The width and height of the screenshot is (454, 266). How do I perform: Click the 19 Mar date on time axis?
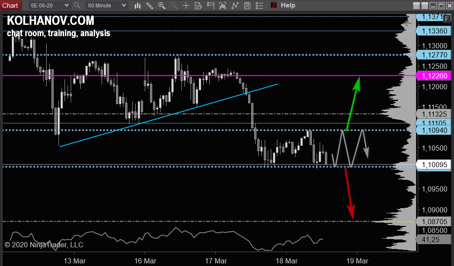tap(357, 261)
